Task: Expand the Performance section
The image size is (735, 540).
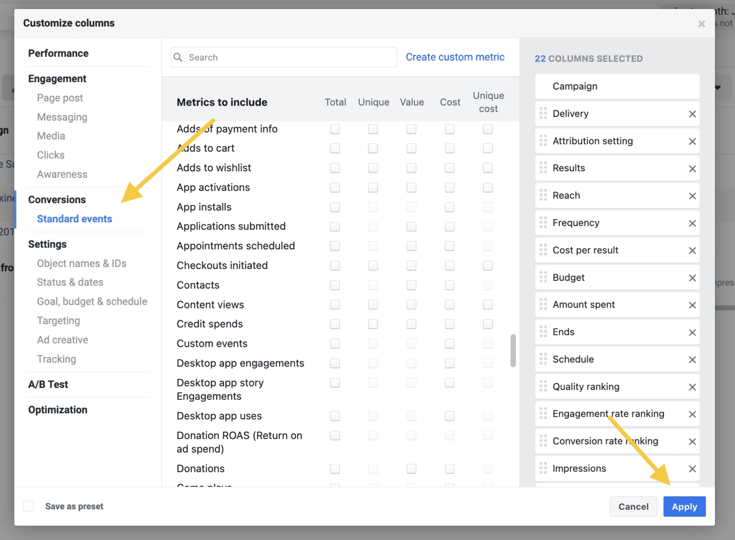Action: pos(58,53)
